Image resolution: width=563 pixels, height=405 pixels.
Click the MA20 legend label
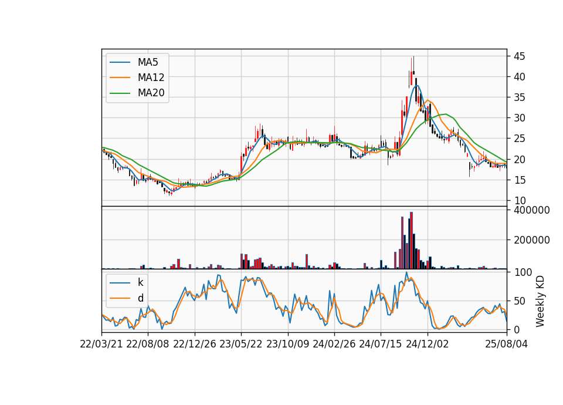coord(151,93)
